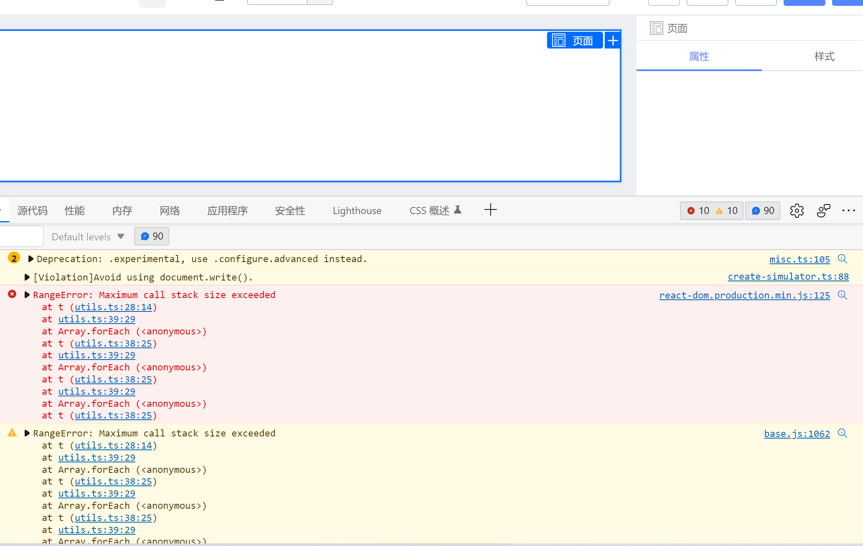Expand the RangeError console message
The height and width of the screenshot is (546, 863).
[27, 294]
